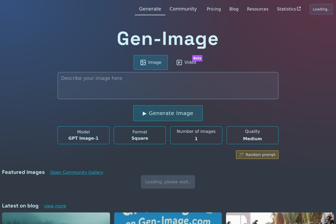This screenshot has width=336, height=224.
Task: Open the Model GPT Image-1 selector
Action: 83,135
